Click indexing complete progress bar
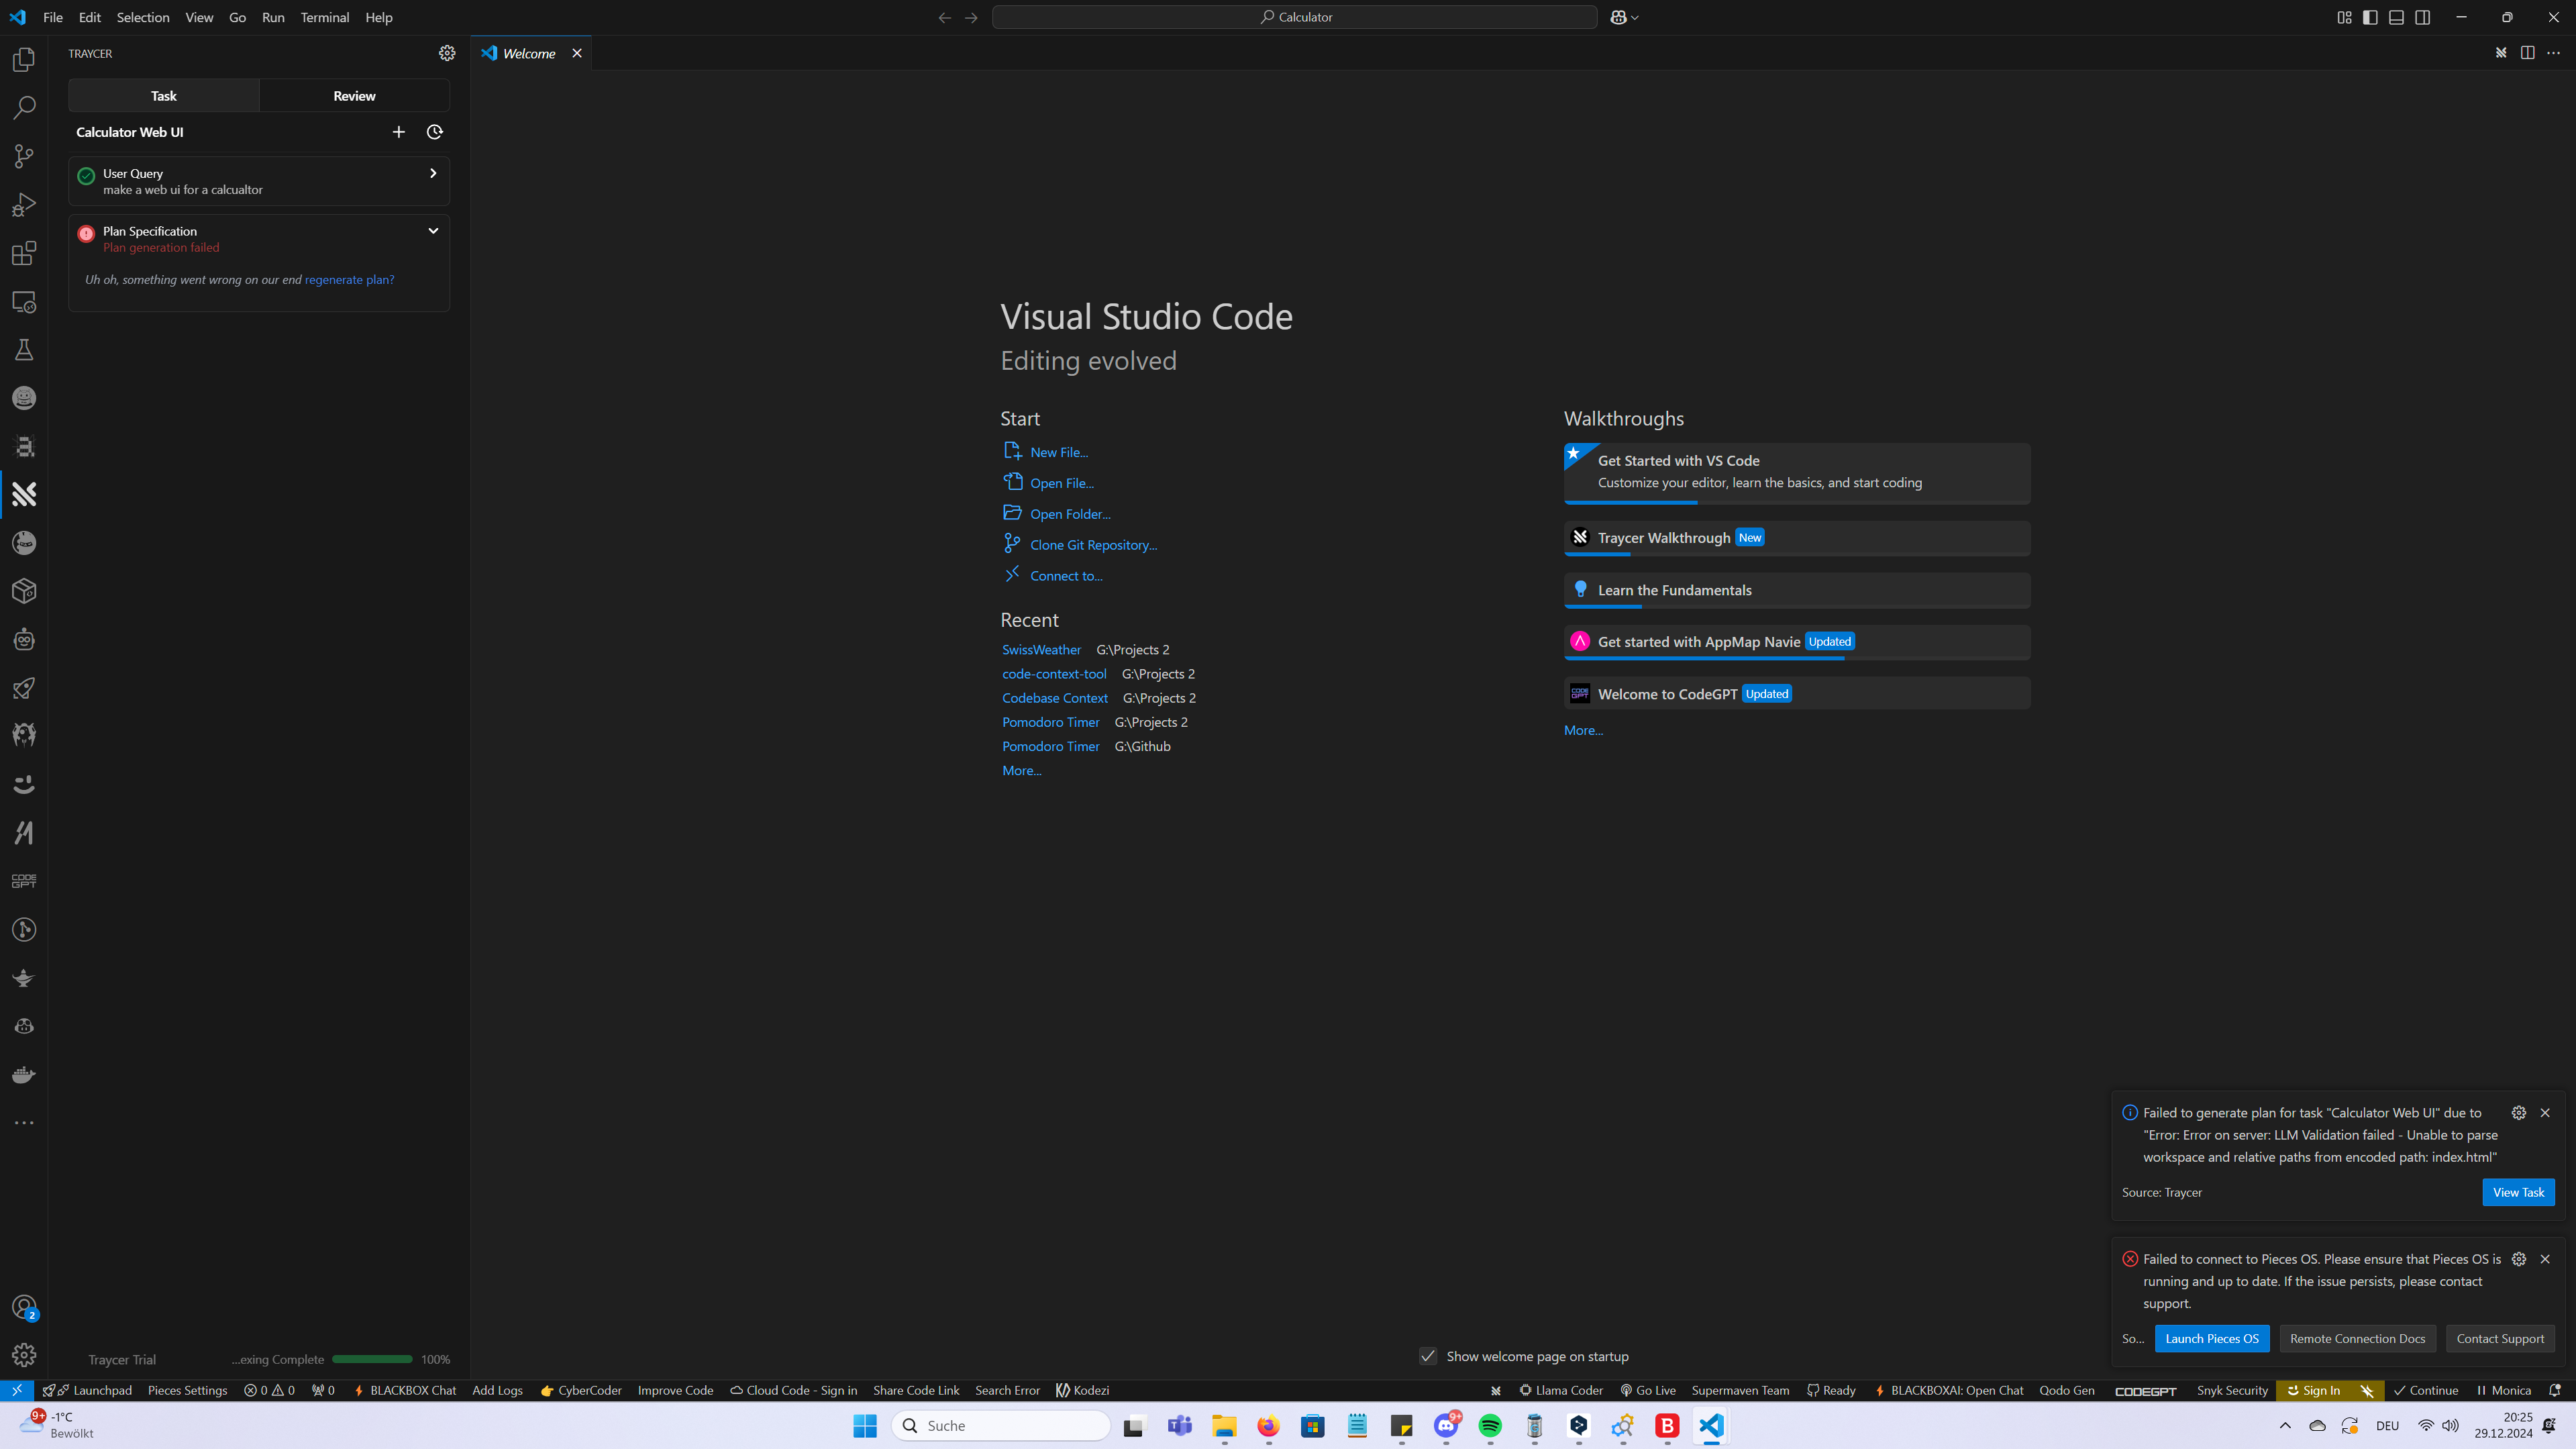This screenshot has height=1449, width=2576. coord(372,1359)
